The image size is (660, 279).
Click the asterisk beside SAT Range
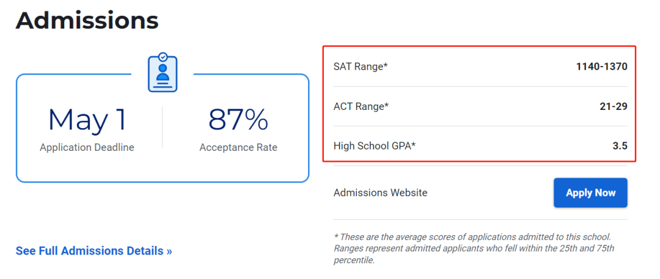(386, 65)
